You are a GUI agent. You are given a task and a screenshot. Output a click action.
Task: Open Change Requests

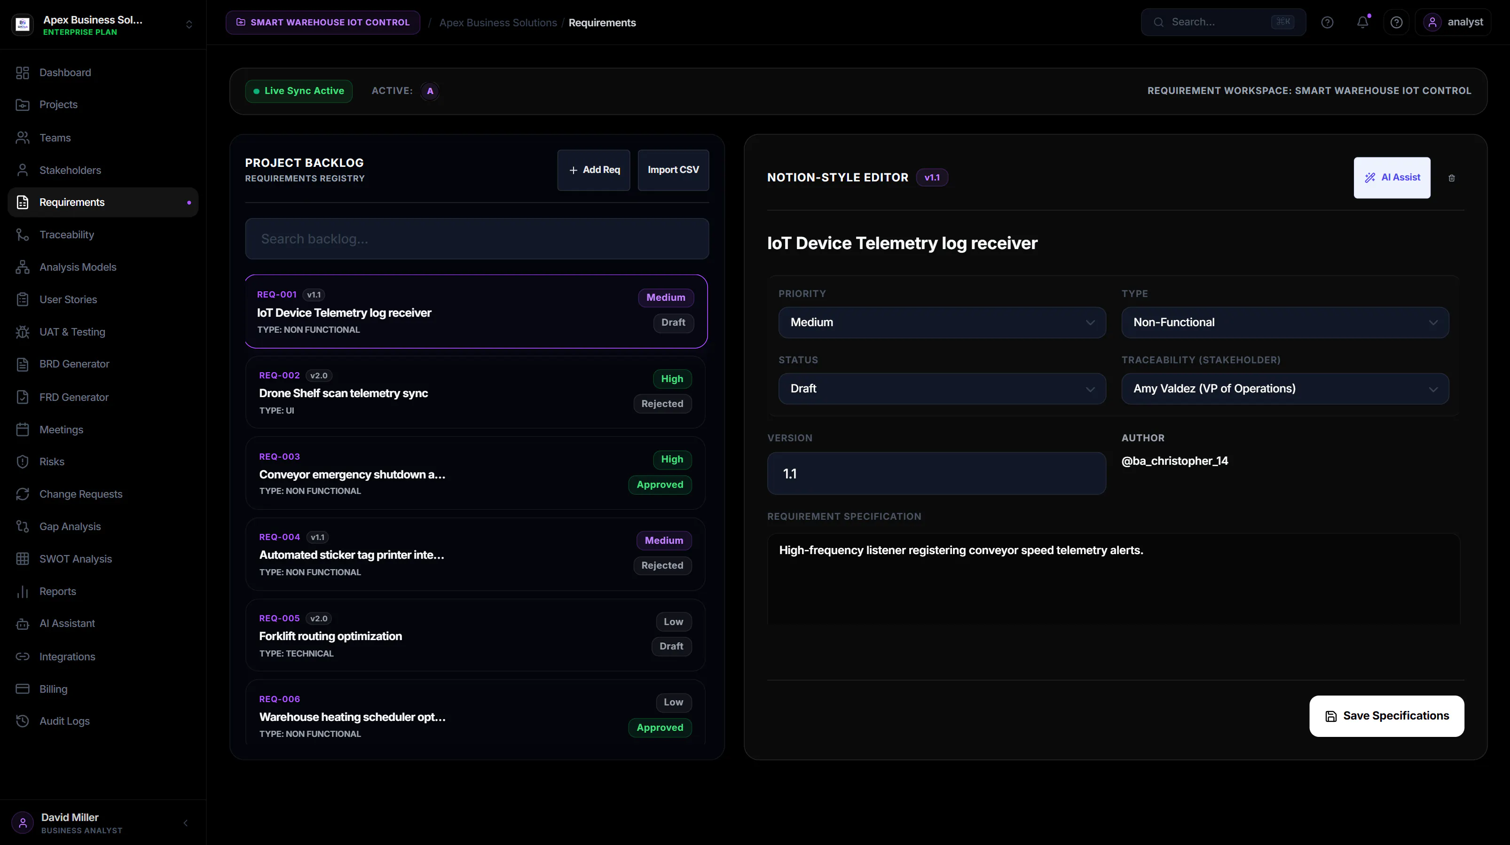(x=102, y=494)
